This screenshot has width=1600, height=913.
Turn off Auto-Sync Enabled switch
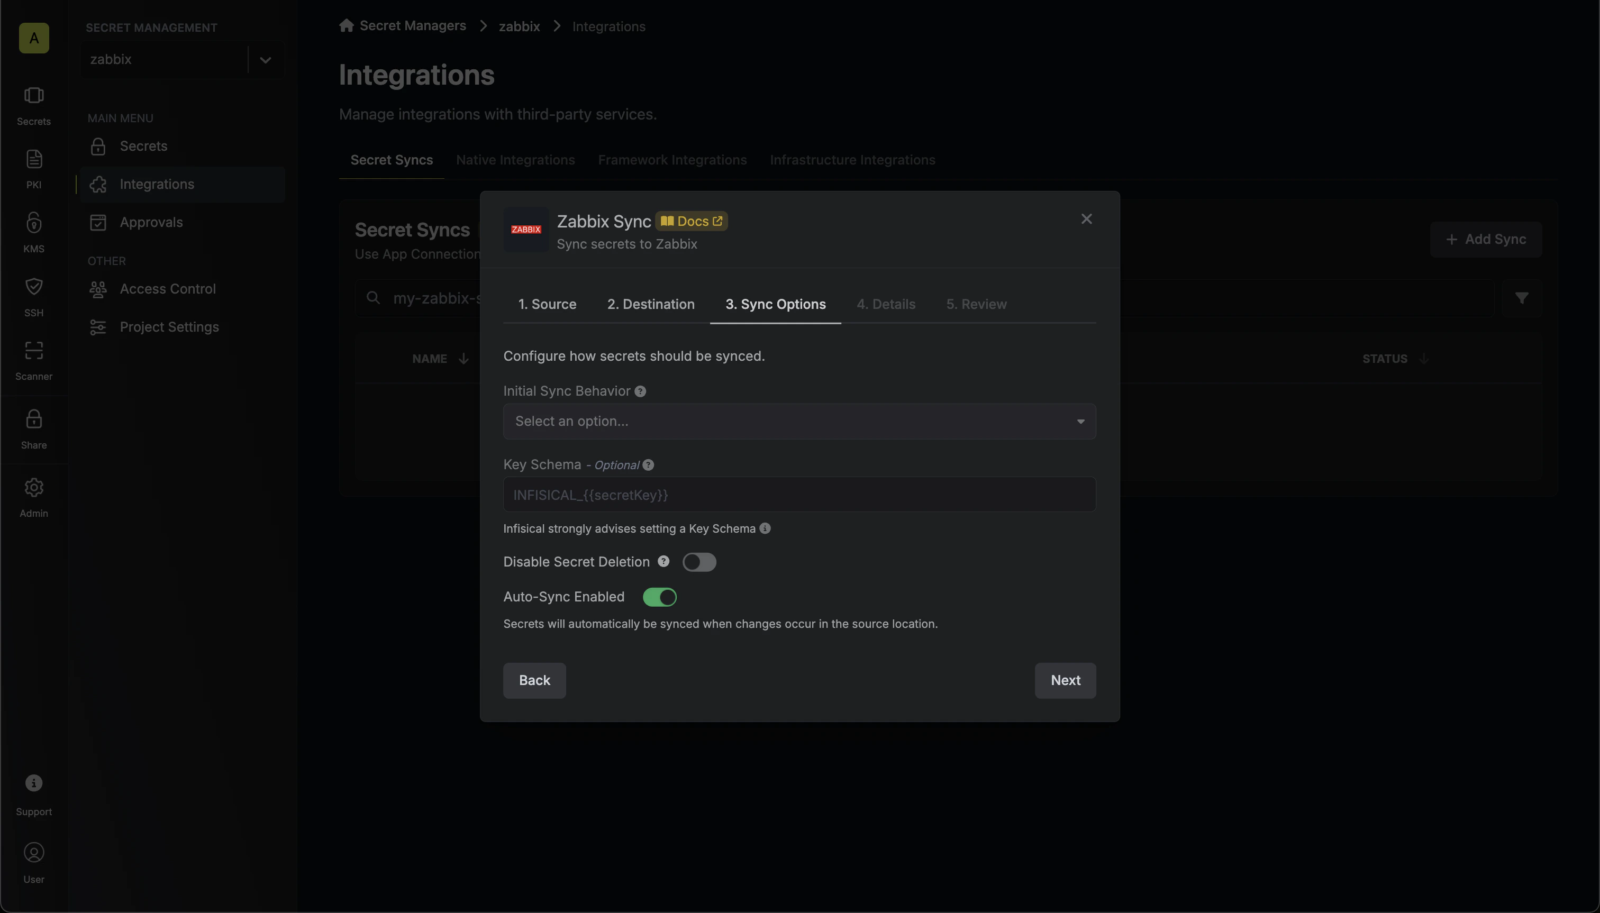[x=659, y=597]
